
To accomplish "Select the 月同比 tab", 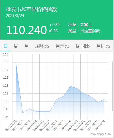I will (103, 46).
